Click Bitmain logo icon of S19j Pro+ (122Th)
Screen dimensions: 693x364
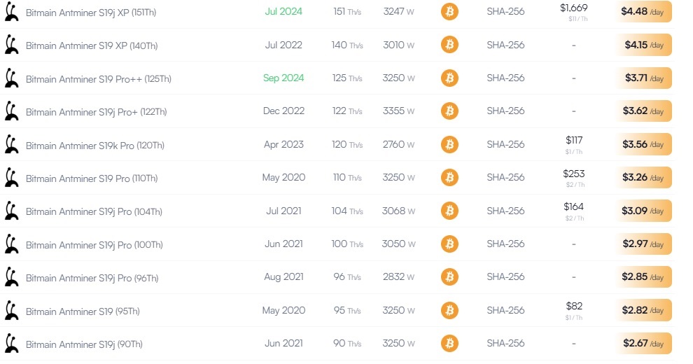coord(11,111)
